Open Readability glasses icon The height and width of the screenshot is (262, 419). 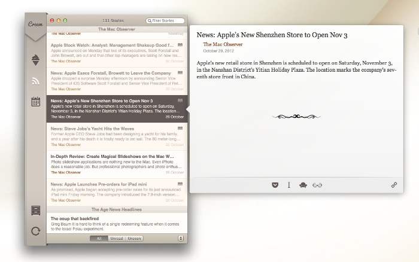(317, 185)
